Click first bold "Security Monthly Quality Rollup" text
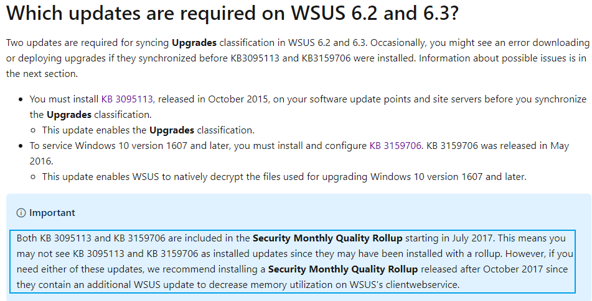Screen dimensions: 592x301 327,238
